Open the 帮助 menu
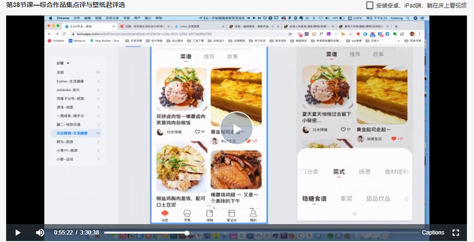 tap(159, 18)
